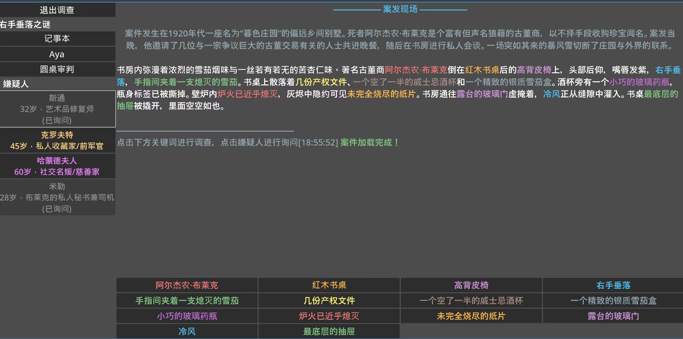Investigate 一个空了一半的威士忌酒杯 keyword

(x=471, y=301)
